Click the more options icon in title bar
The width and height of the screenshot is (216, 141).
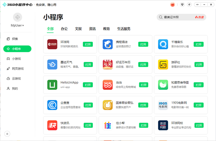(x=197, y=5)
